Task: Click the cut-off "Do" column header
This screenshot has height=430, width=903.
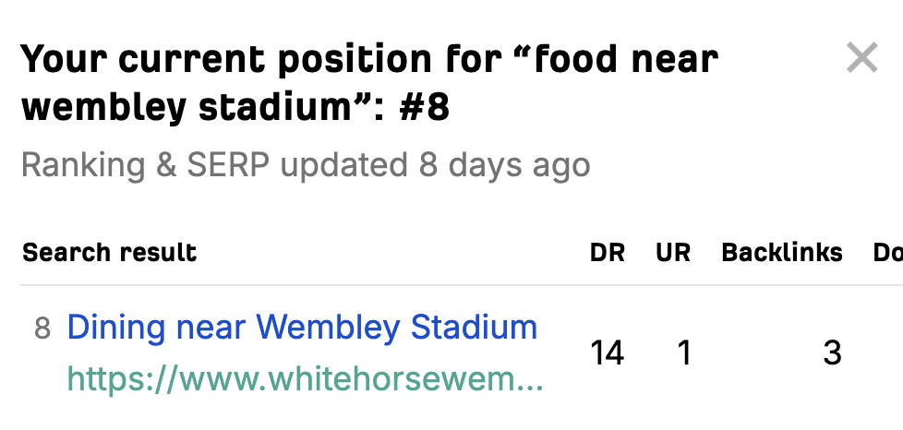Action: tap(887, 253)
